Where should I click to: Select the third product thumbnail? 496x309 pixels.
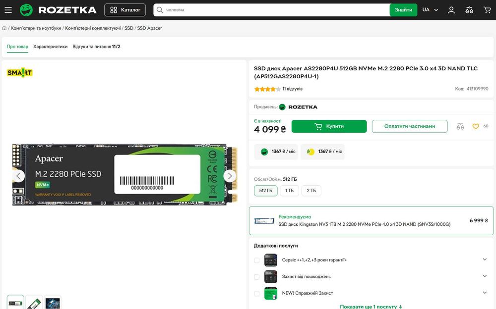[53, 303]
